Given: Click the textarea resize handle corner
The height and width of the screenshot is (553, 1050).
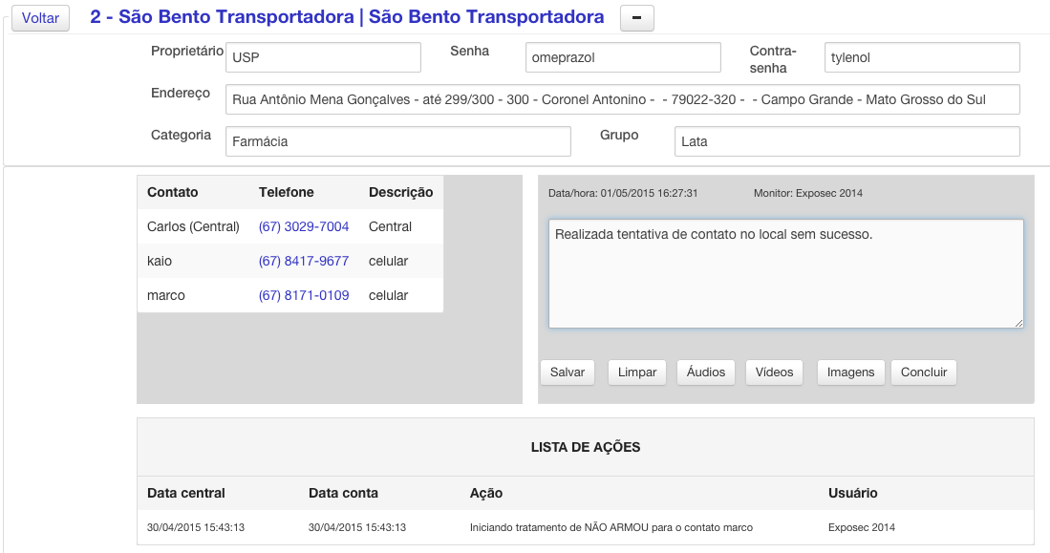Looking at the screenshot, I should pyautogui.click(x=1018, y=323).
